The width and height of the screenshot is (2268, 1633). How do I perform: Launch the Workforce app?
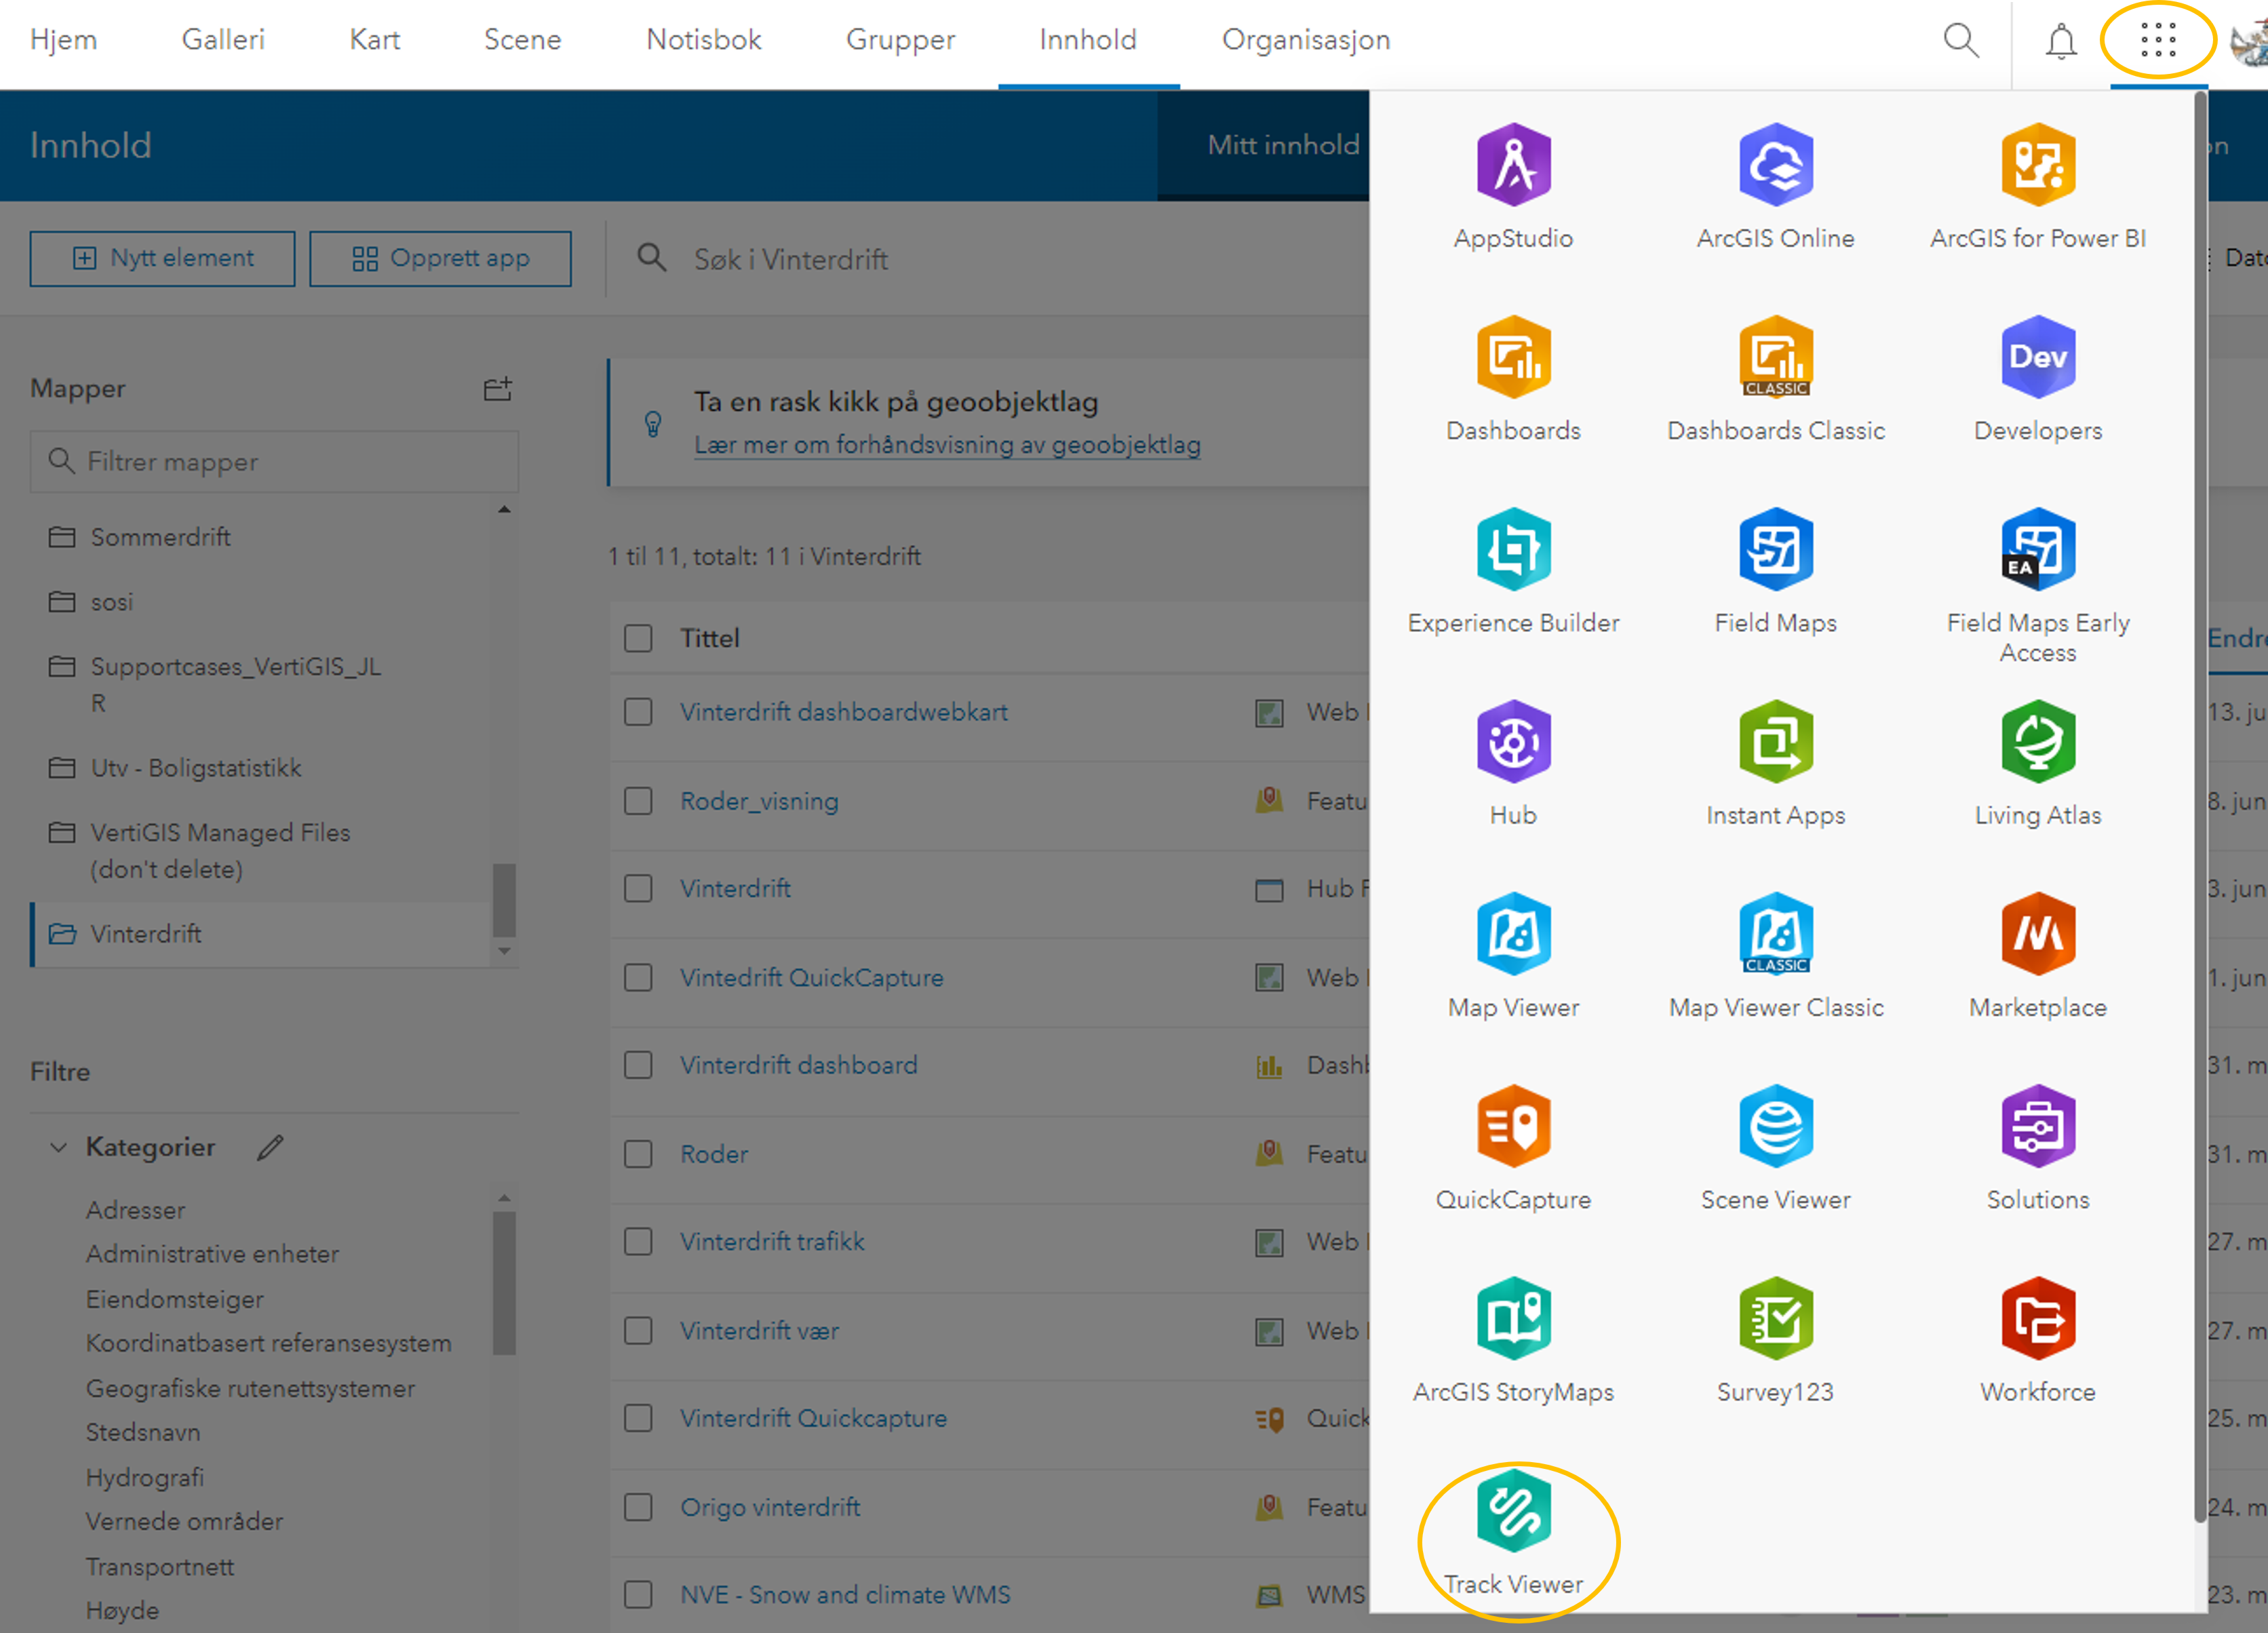[2037, 1341]
